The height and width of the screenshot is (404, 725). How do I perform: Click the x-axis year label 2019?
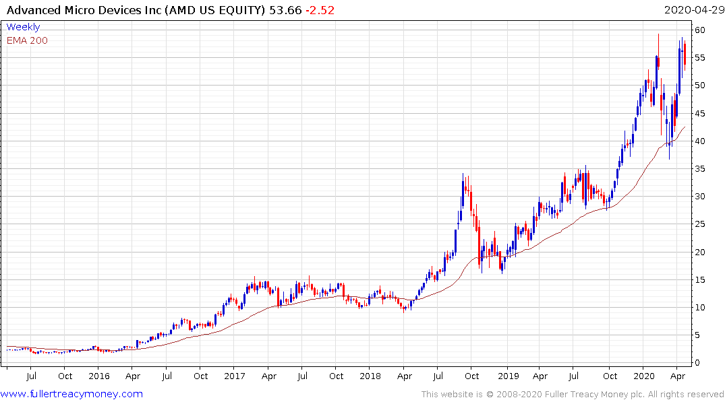tap(509, 376)
